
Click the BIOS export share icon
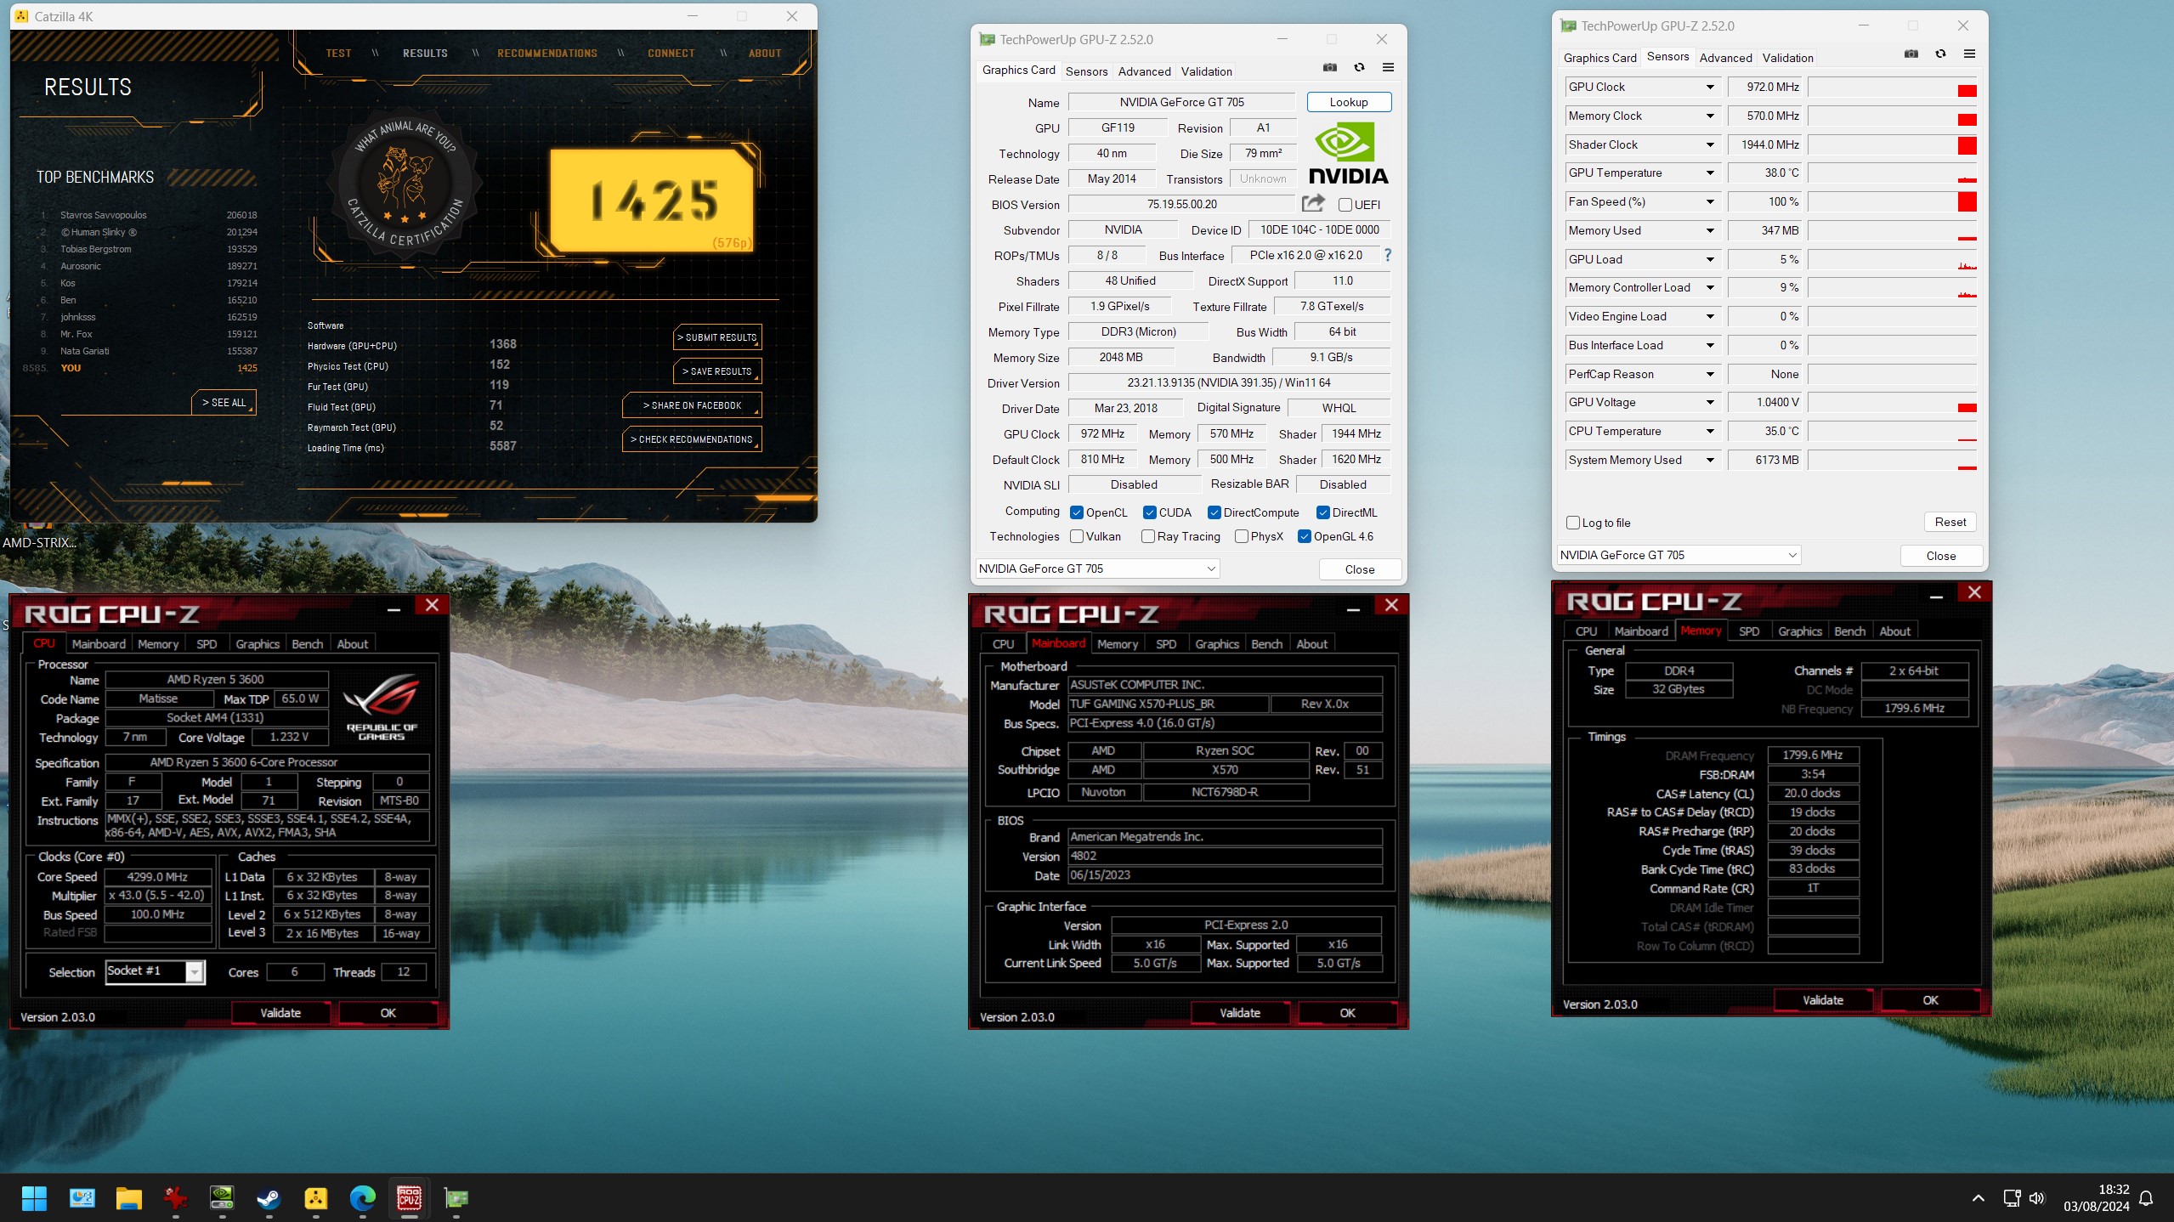1313,203
